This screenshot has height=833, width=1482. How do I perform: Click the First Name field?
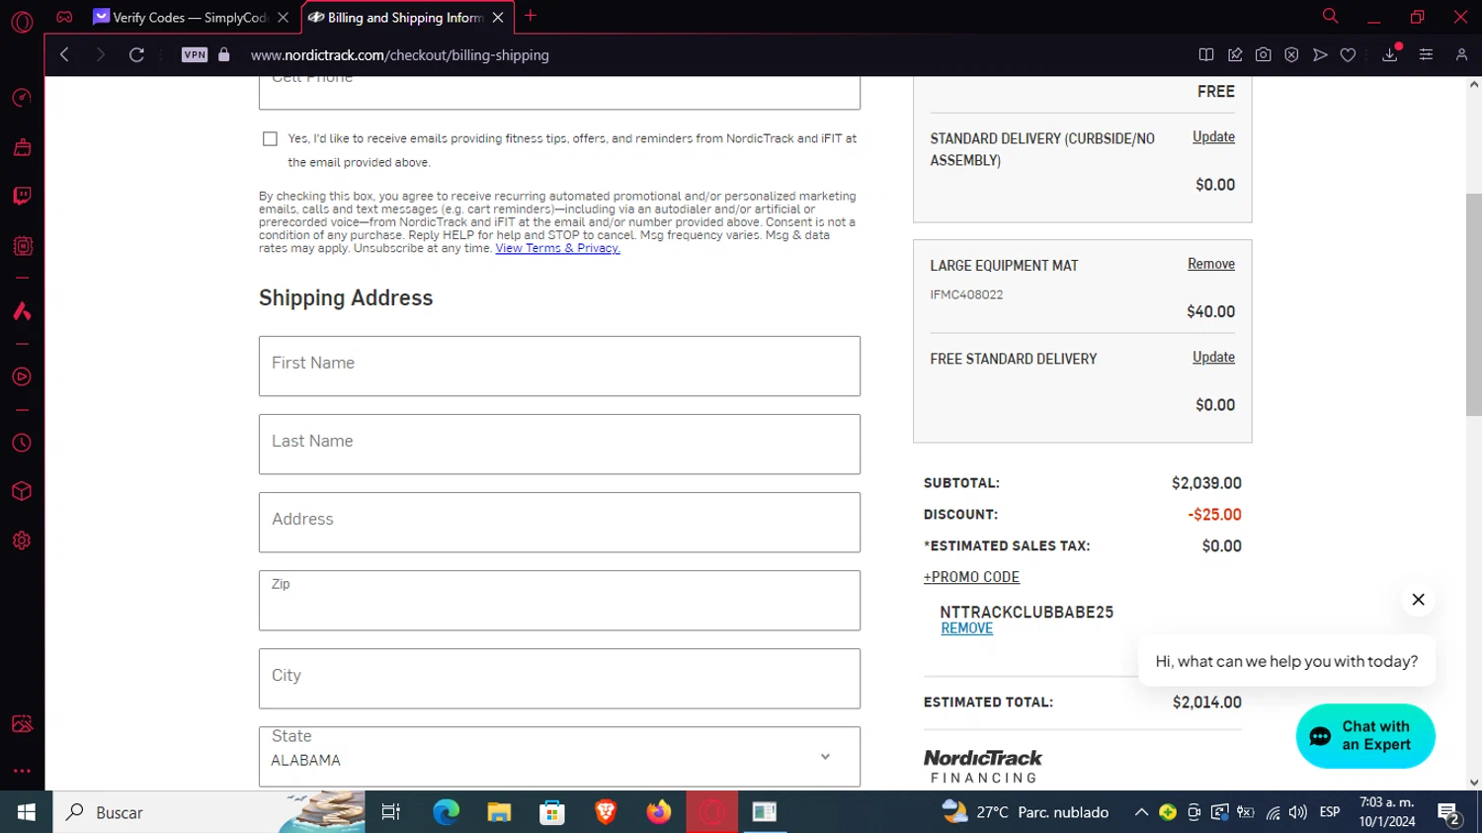(559, 367)
